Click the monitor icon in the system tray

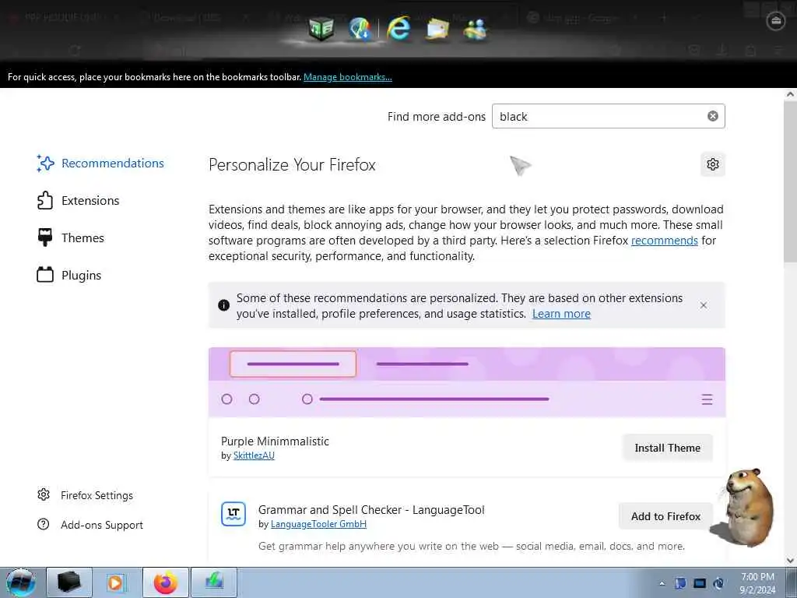[700, 583]
